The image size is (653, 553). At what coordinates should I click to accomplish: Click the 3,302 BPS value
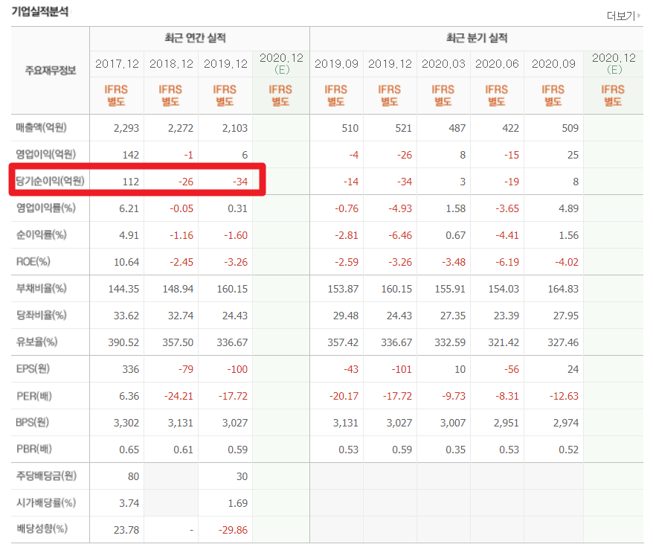126,423
